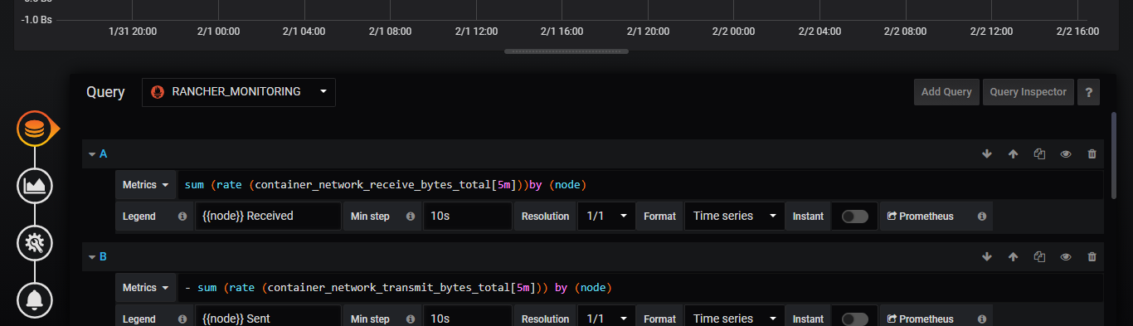Image resolution: width=1133 pixels, height=326 pixels.
Task: Click the 2/2 00:00 time axis label
Action: tap(733, 32)
